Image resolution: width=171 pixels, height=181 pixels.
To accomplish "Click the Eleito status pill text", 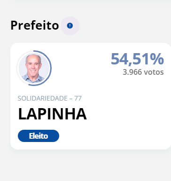I will pos(39,136).
